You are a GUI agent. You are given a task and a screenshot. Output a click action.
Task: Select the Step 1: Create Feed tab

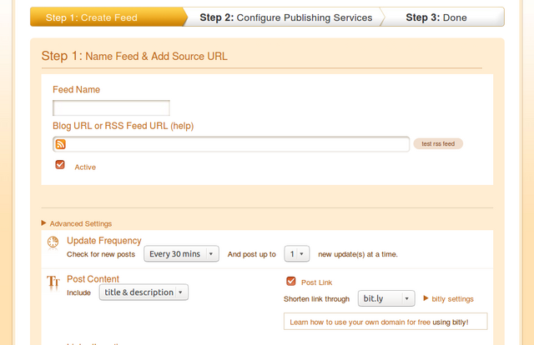click(x=92, y=17)
